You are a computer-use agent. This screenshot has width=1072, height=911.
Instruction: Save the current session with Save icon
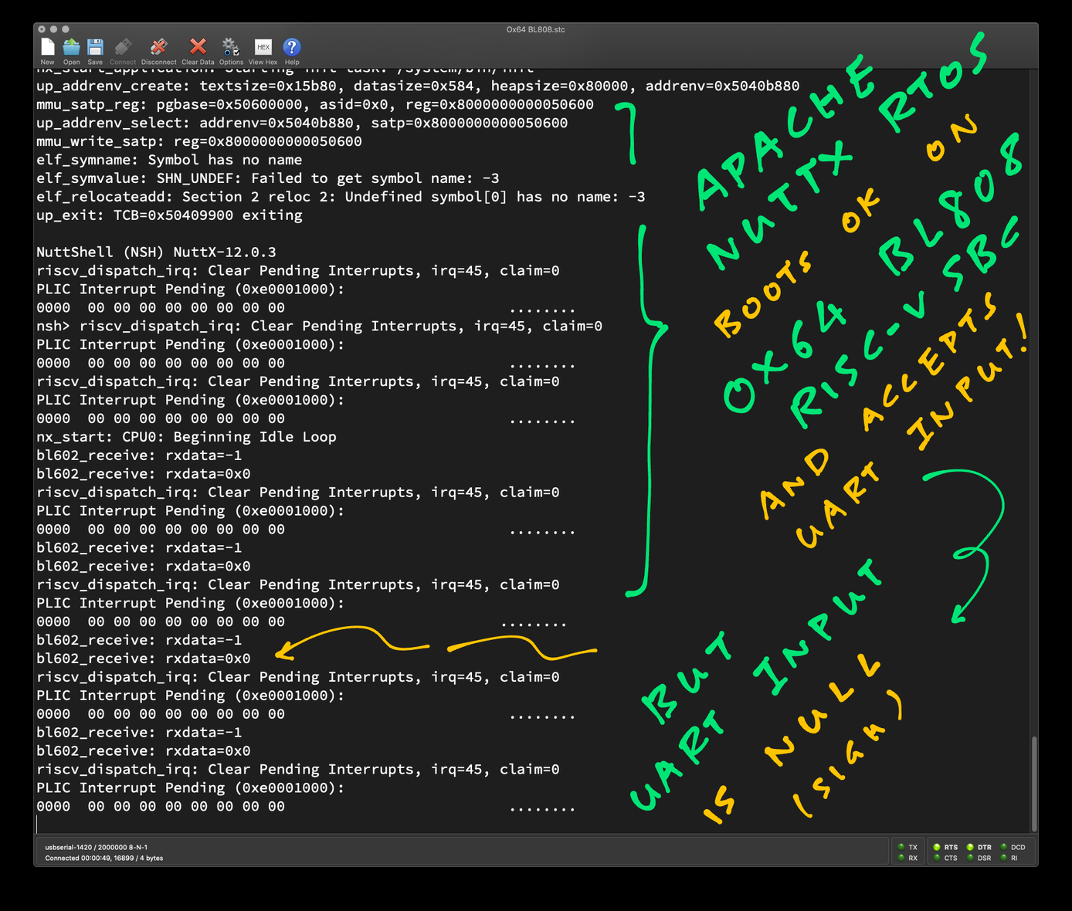click(95, 48)
